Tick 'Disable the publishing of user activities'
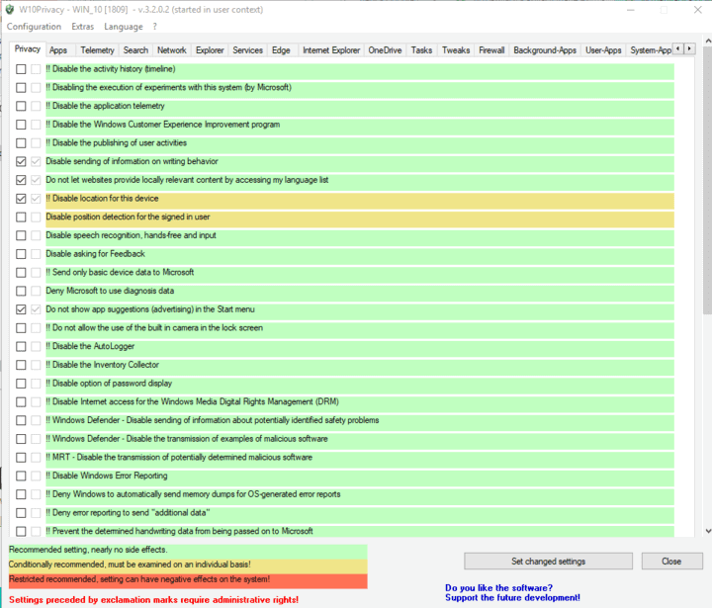712x608 pixels. tap(21, 143)
